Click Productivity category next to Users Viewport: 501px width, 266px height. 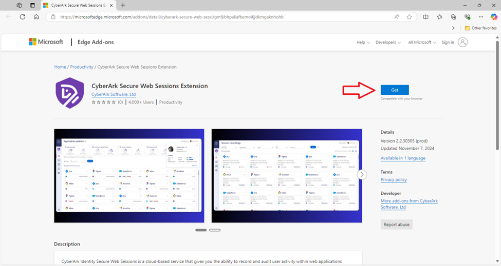pos(171,103)
